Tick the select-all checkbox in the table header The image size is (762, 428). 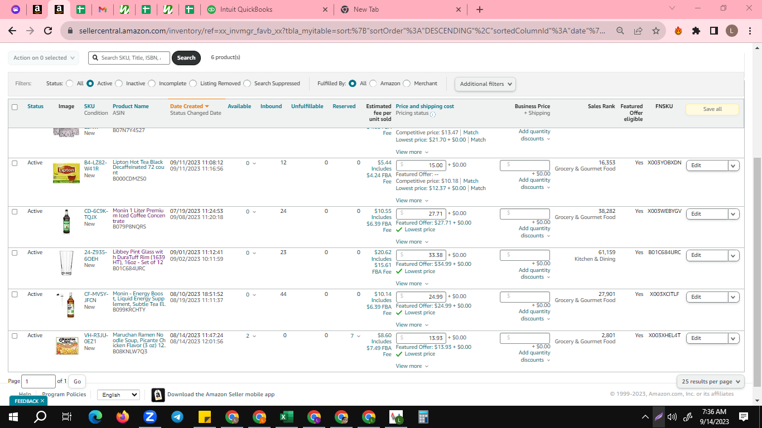pyautogui.click(x=15, y=107)
